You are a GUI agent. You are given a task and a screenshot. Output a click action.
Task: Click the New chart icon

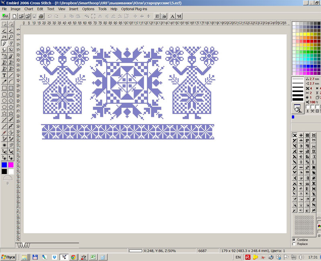pyautogui.click(x=14, y=16)
